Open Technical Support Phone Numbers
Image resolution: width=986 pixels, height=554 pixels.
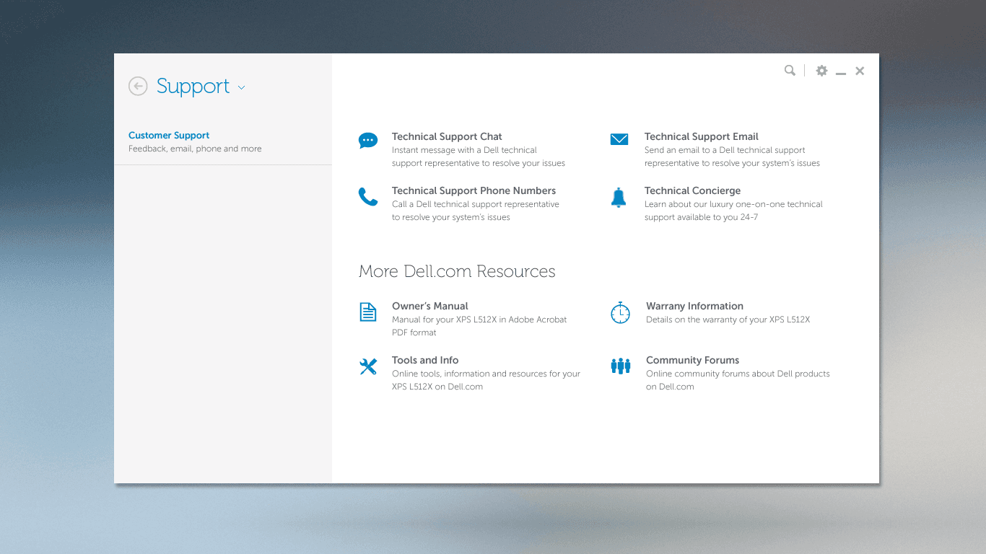[474, 190]
